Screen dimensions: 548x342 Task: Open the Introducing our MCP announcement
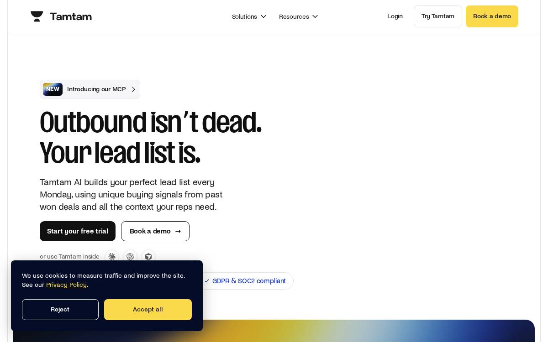point(90,89)
